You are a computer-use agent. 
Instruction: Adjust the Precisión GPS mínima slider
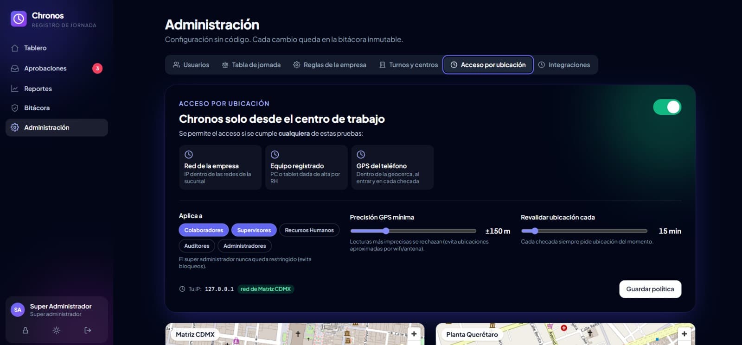pyautogui.click(x=413, y=231)
